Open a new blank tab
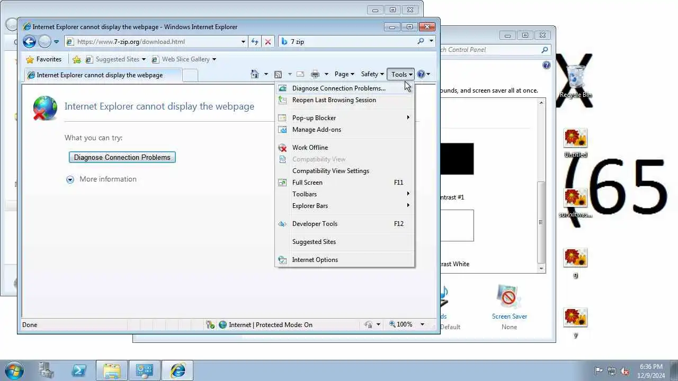The height and width of the screenshot is (381, 678). pyautogui.click(x=190, y=75)
